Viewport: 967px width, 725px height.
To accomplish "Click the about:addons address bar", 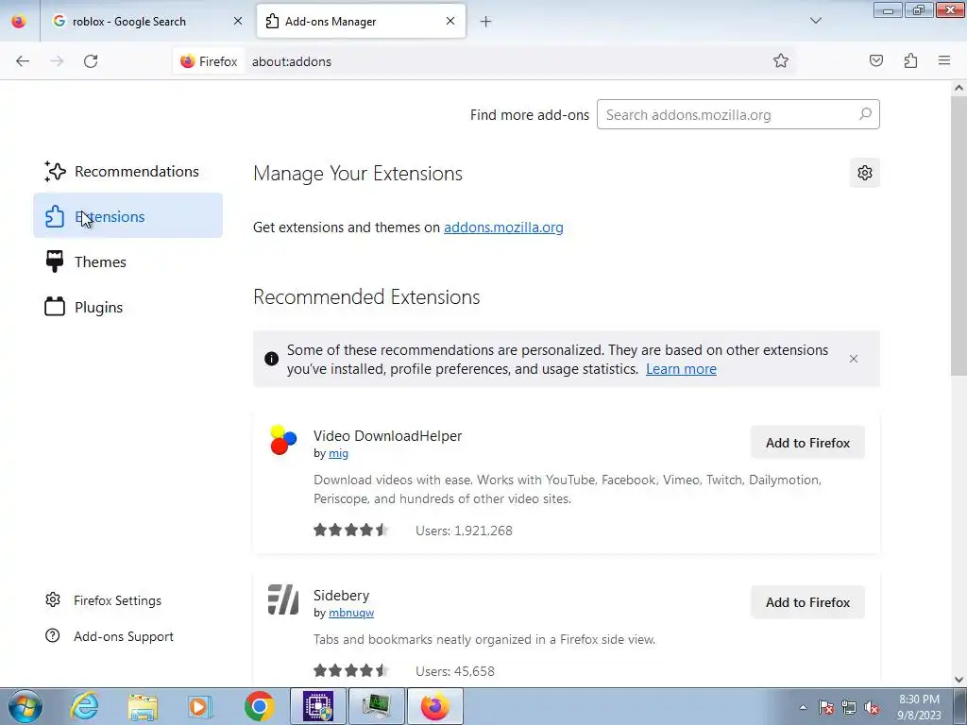I will (506, 61).
